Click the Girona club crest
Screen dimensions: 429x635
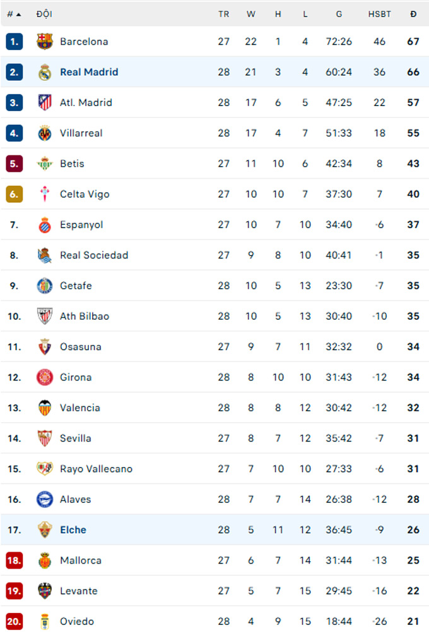45,377
